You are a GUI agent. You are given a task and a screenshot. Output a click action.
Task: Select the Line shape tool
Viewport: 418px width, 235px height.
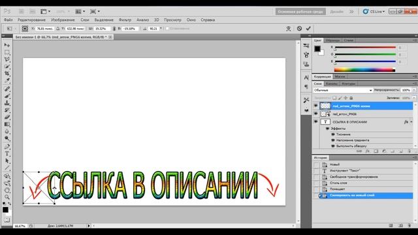(7, 168)
